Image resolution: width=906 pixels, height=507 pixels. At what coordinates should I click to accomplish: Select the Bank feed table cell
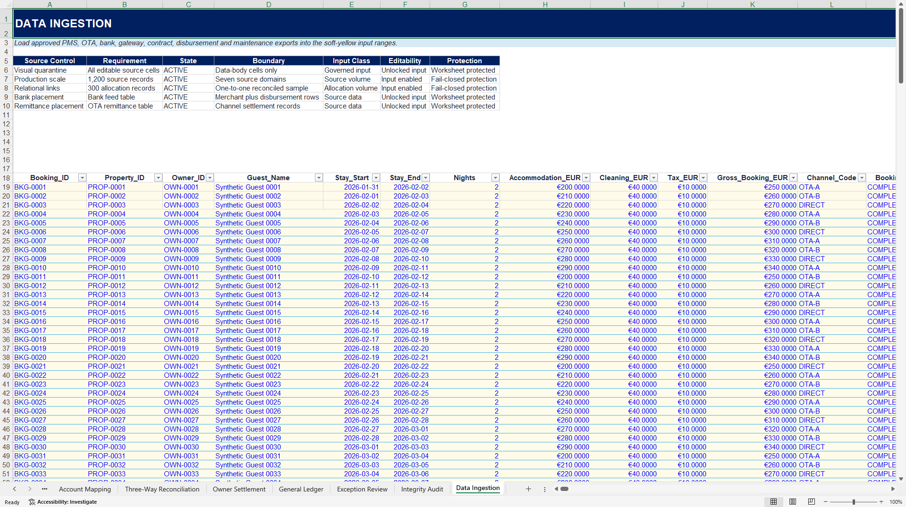pos(125,97)
